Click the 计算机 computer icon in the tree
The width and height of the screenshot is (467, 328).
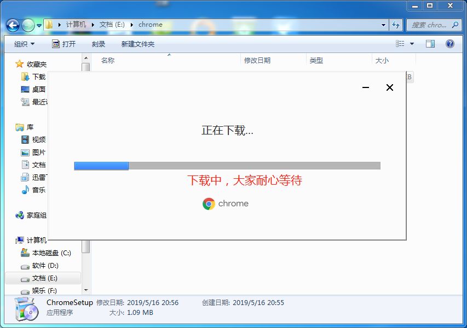[20, 240]
